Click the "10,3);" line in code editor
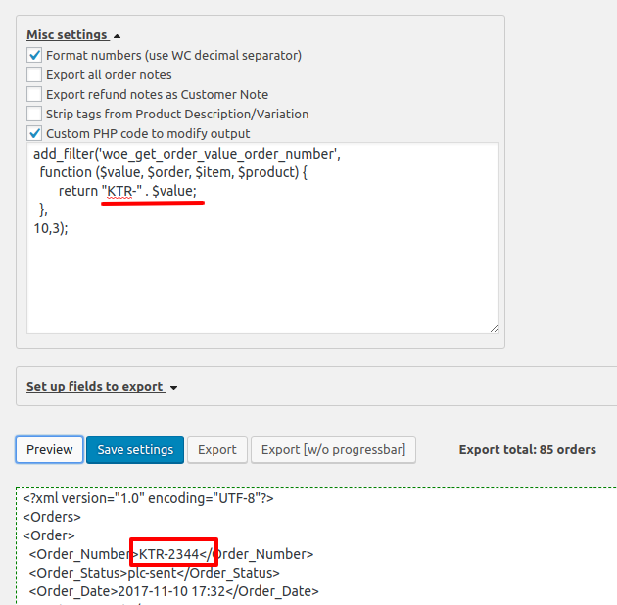 click(x=51, y=228)
